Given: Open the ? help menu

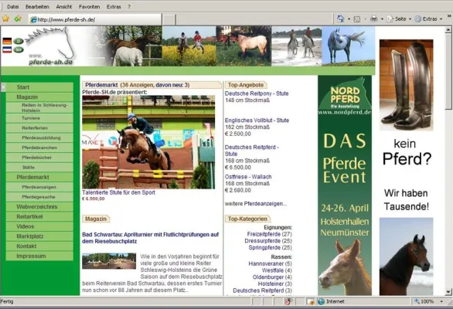Looking at the screenshot, I should tap(129, 7).
